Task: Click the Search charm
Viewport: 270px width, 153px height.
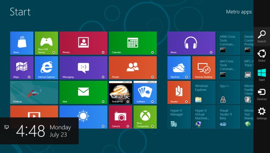Action: coord(262,36)
